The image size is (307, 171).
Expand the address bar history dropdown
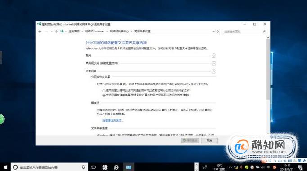[x=214, y=31]
